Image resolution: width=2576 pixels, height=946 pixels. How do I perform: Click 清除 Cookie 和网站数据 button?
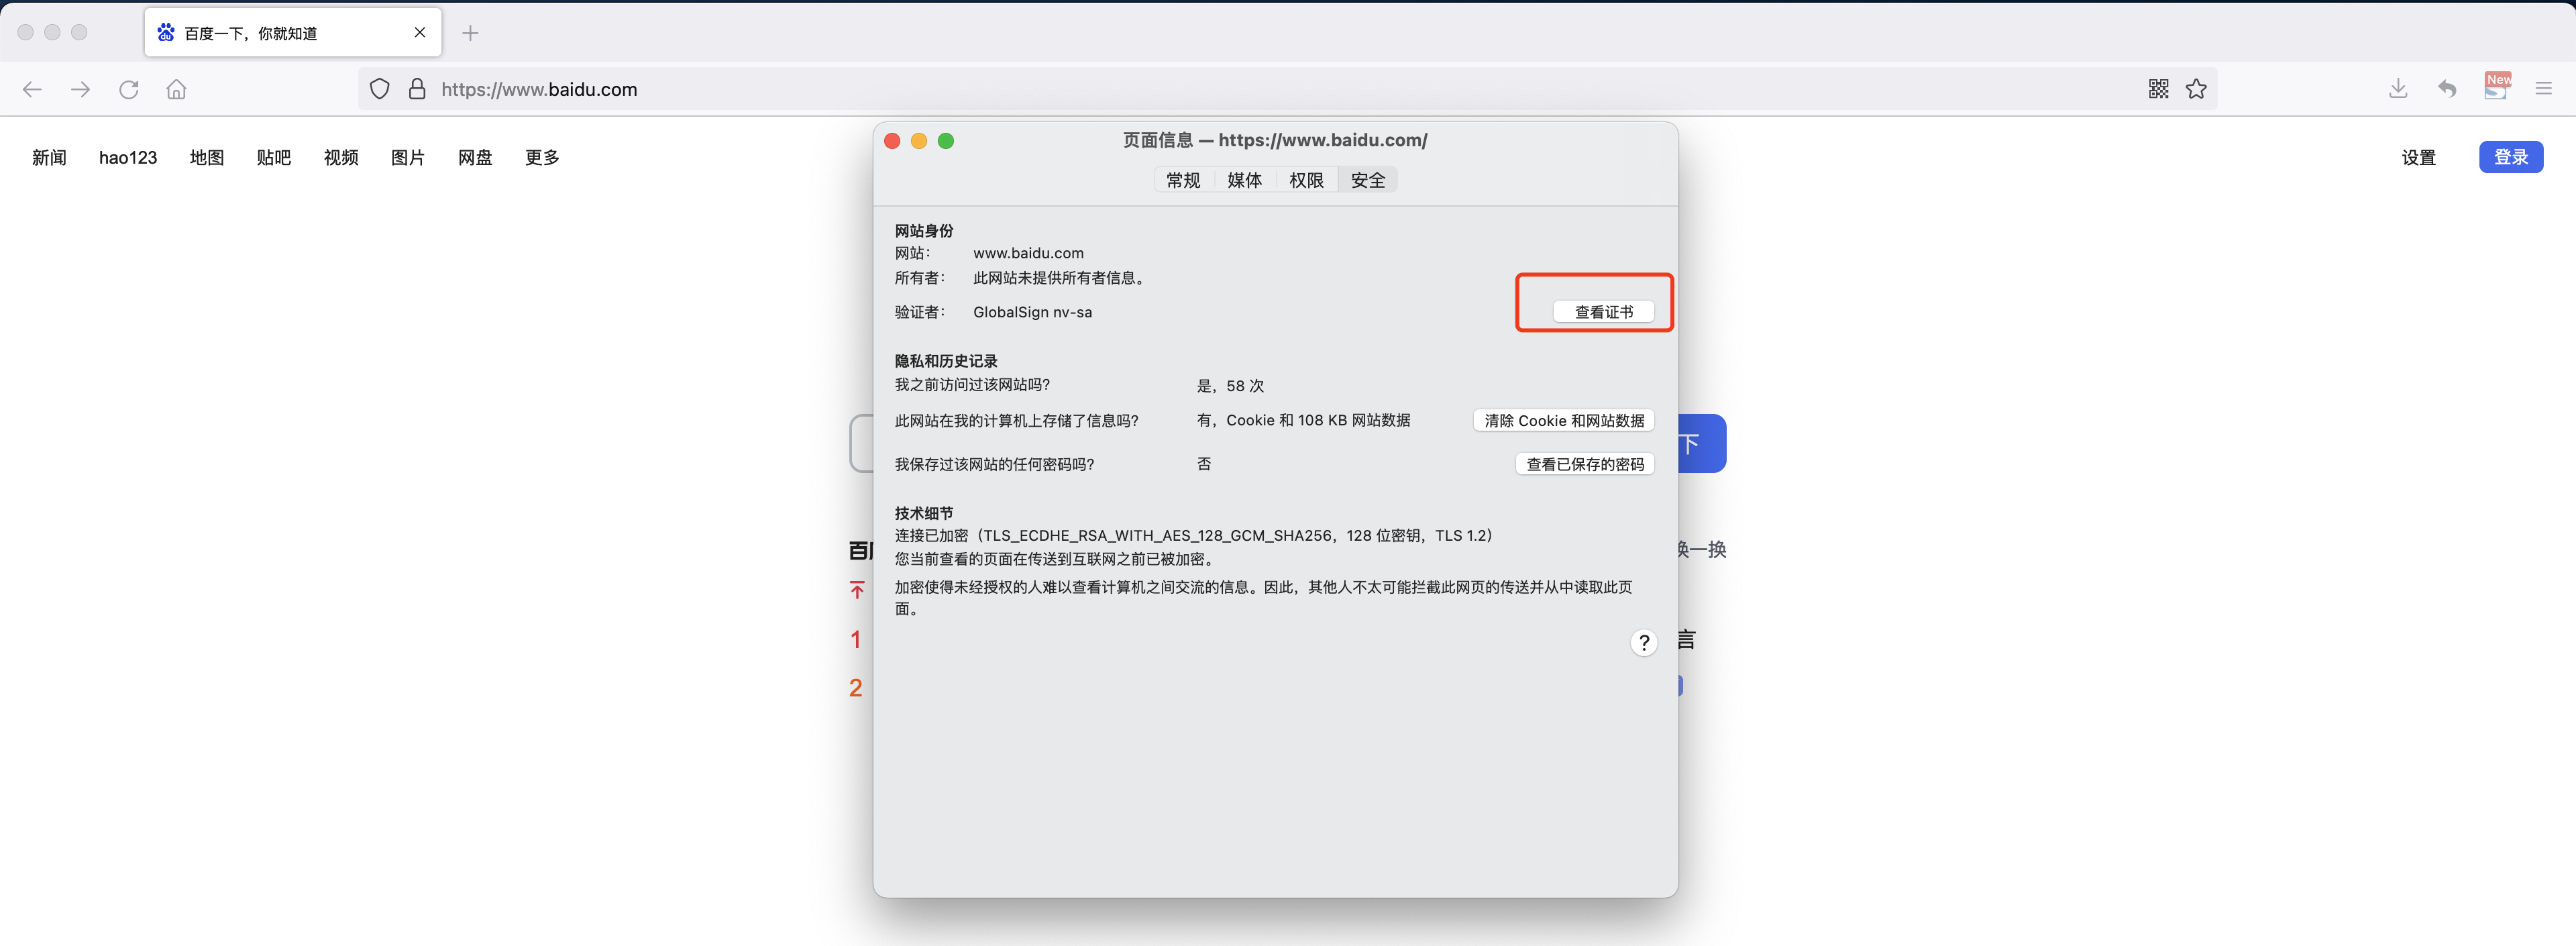pos(1564,421)
